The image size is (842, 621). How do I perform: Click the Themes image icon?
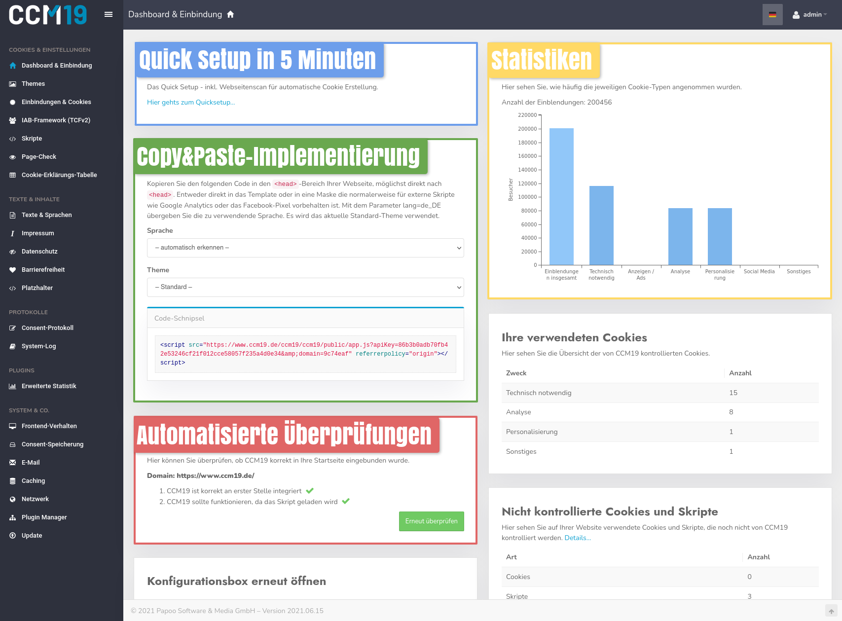click(13, 84)
